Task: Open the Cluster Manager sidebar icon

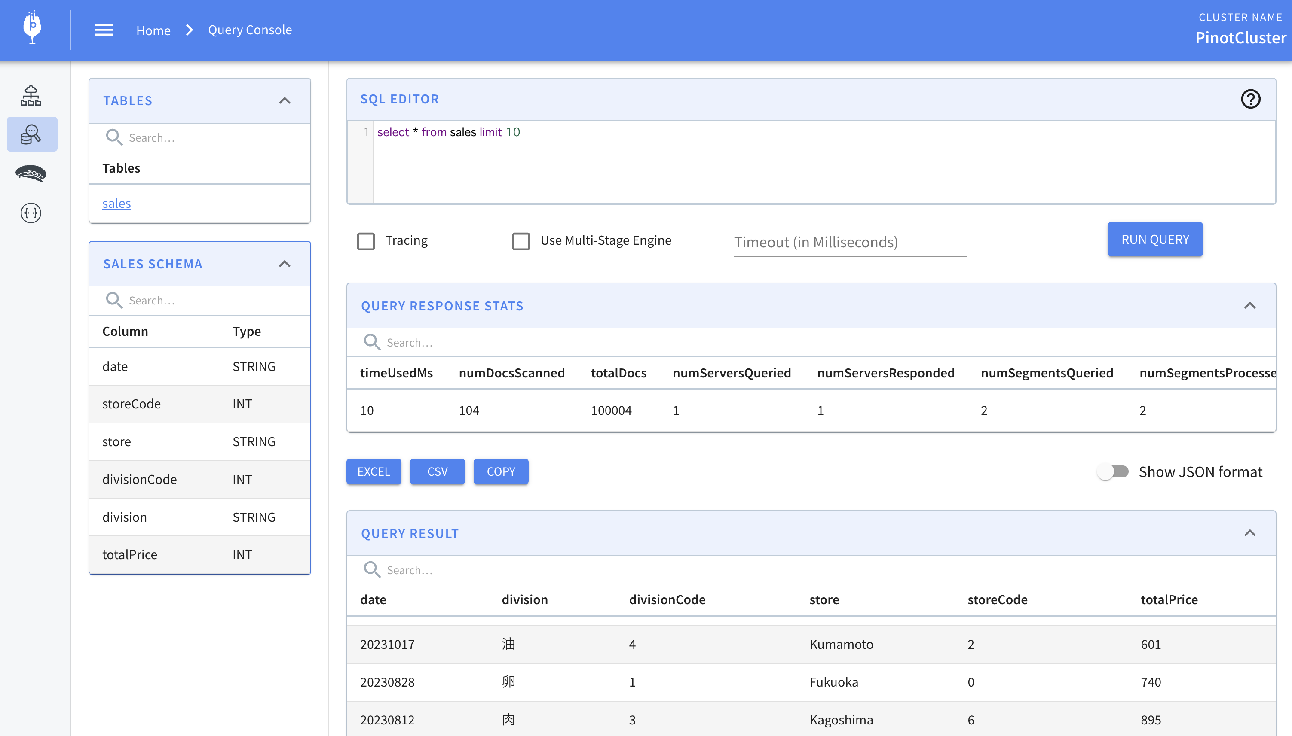Action: [31, 95]
